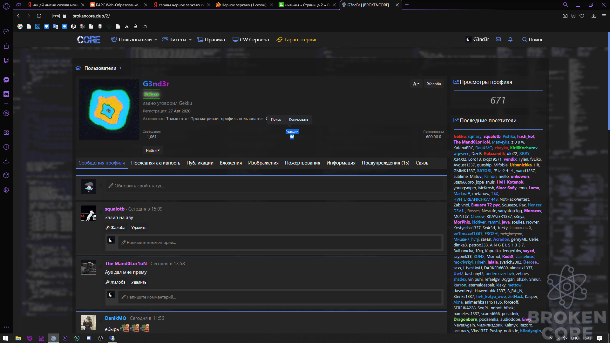Image resolution: width=610 pixels, height=343 pixels.
Task: Open the Гарант сервис link
Action: (x=297, y=40)
